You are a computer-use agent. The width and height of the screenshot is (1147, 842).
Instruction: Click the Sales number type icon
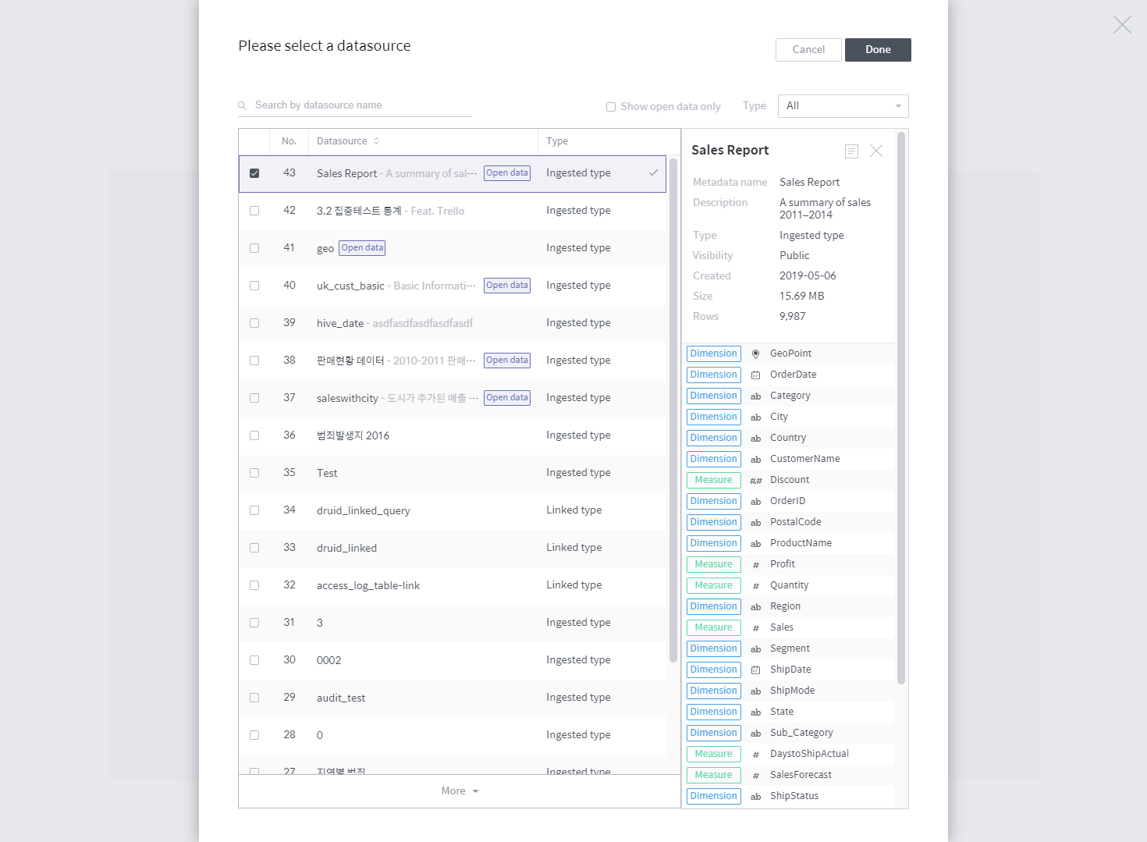point(755,628)
